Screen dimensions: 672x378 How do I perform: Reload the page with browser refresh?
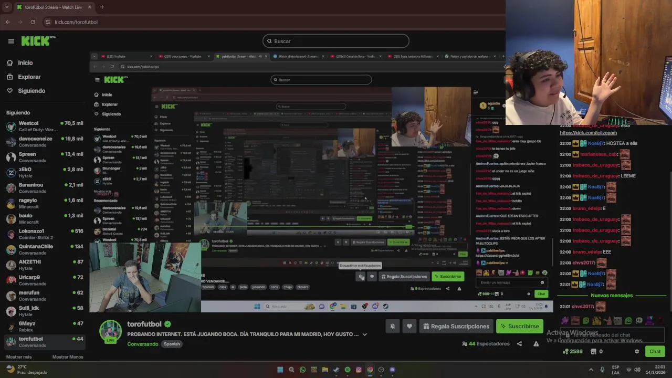[33, 22]
